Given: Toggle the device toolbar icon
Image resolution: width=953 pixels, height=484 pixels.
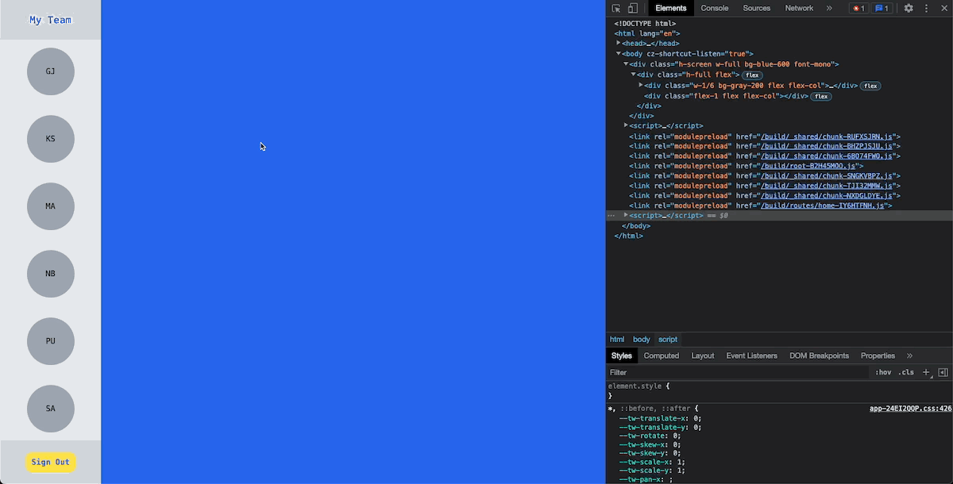Looking at the screenshot, I should [x=633, y=8].
